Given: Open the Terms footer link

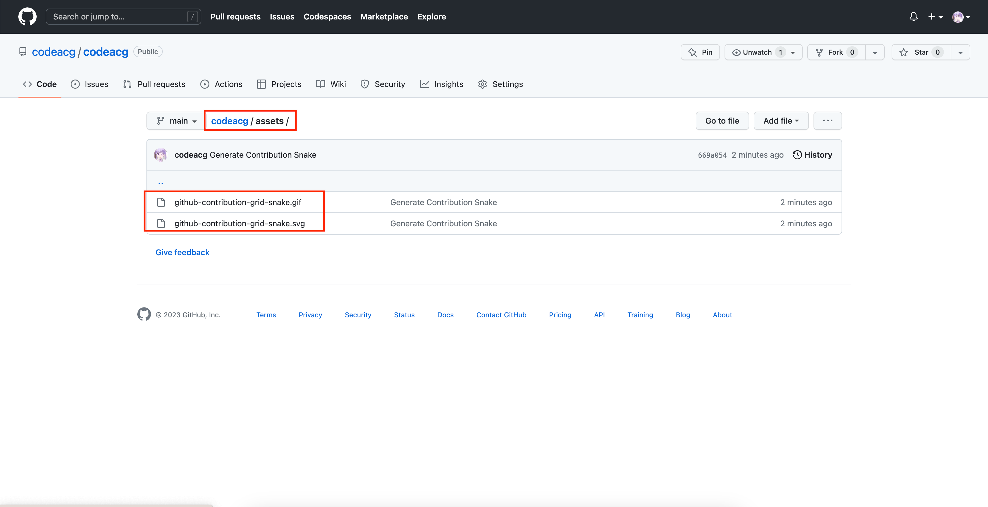Looking at the screenshot, I should pos(266,314).
